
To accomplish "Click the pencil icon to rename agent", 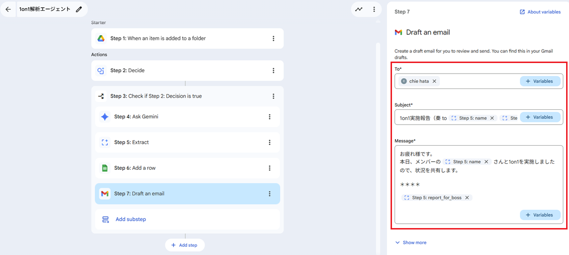I will [79, 9].
